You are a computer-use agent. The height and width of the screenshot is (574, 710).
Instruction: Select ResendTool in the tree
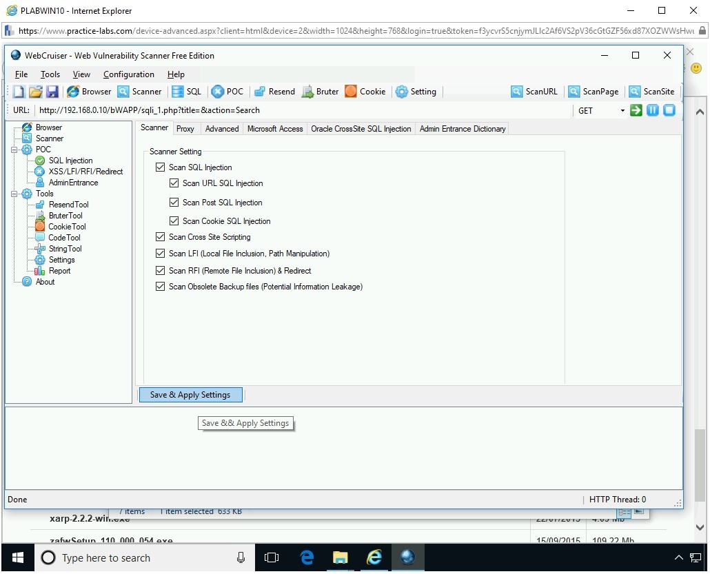tap(69, 205)
